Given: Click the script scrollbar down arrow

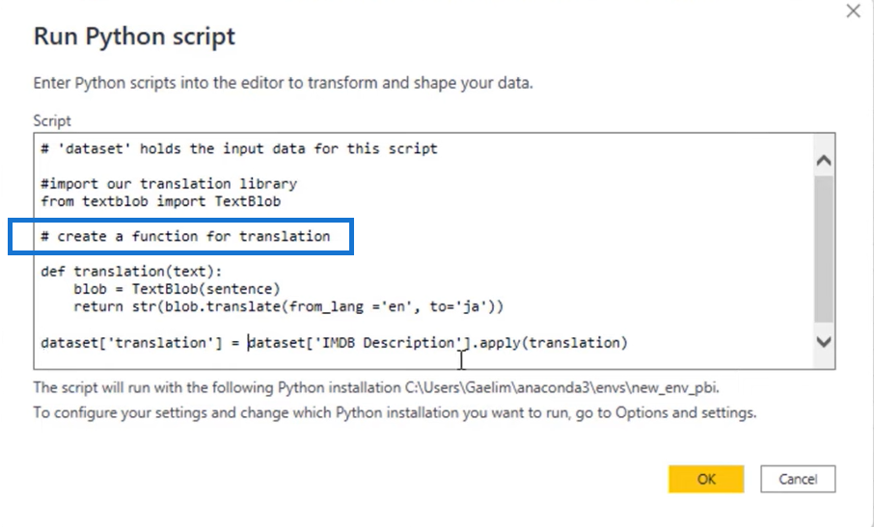Looking at the screenshot, I should pos(823,342).
